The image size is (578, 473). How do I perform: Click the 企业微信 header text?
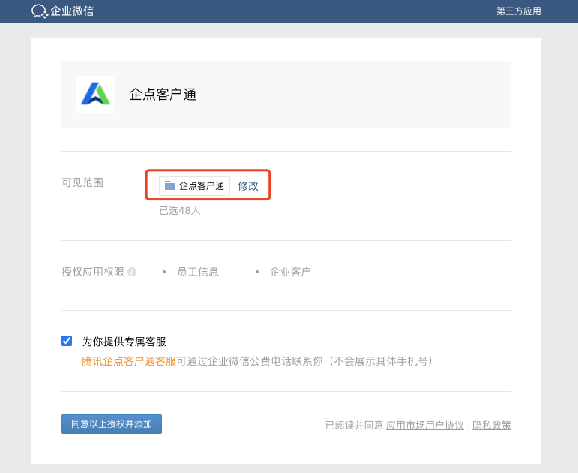click(x=72, y=11)
